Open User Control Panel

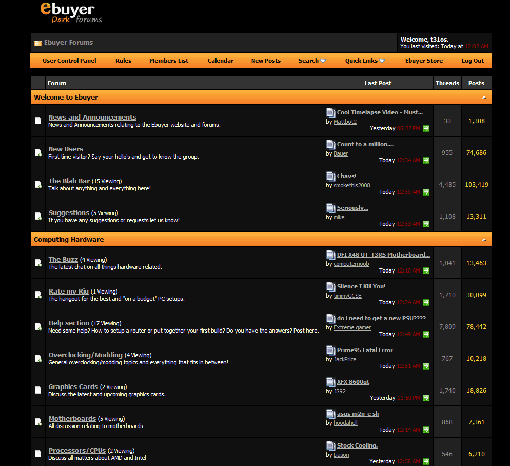point(69,61)
